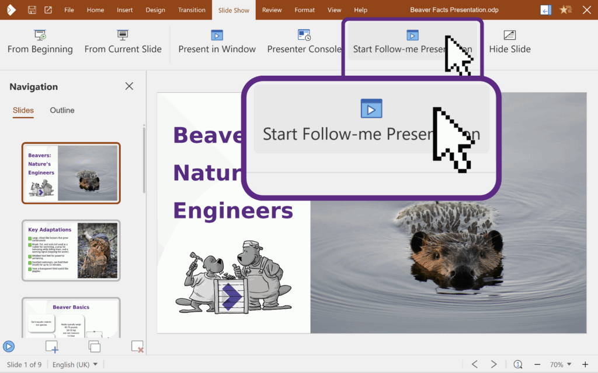Open the Transition ribbon tab
This screenshot has height=373, width=598.
click(x=192, y=10)
